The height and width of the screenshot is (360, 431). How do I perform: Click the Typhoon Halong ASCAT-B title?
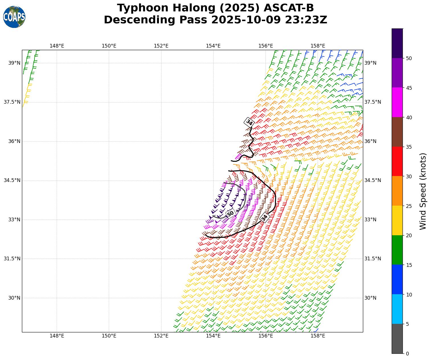click(x=215, y=8)
